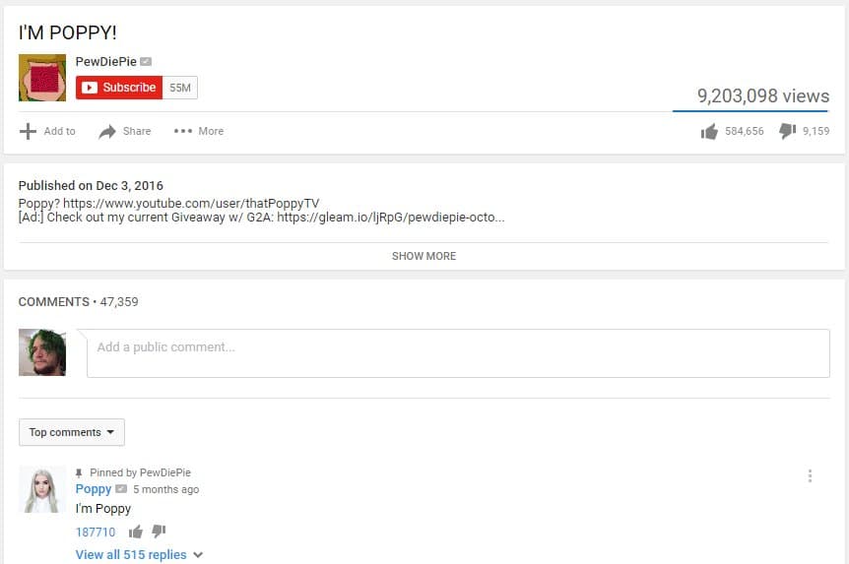Like the video with thumbs up icon
The width and height of the screenshot is (849, 564).
click(x=709, y=131)
